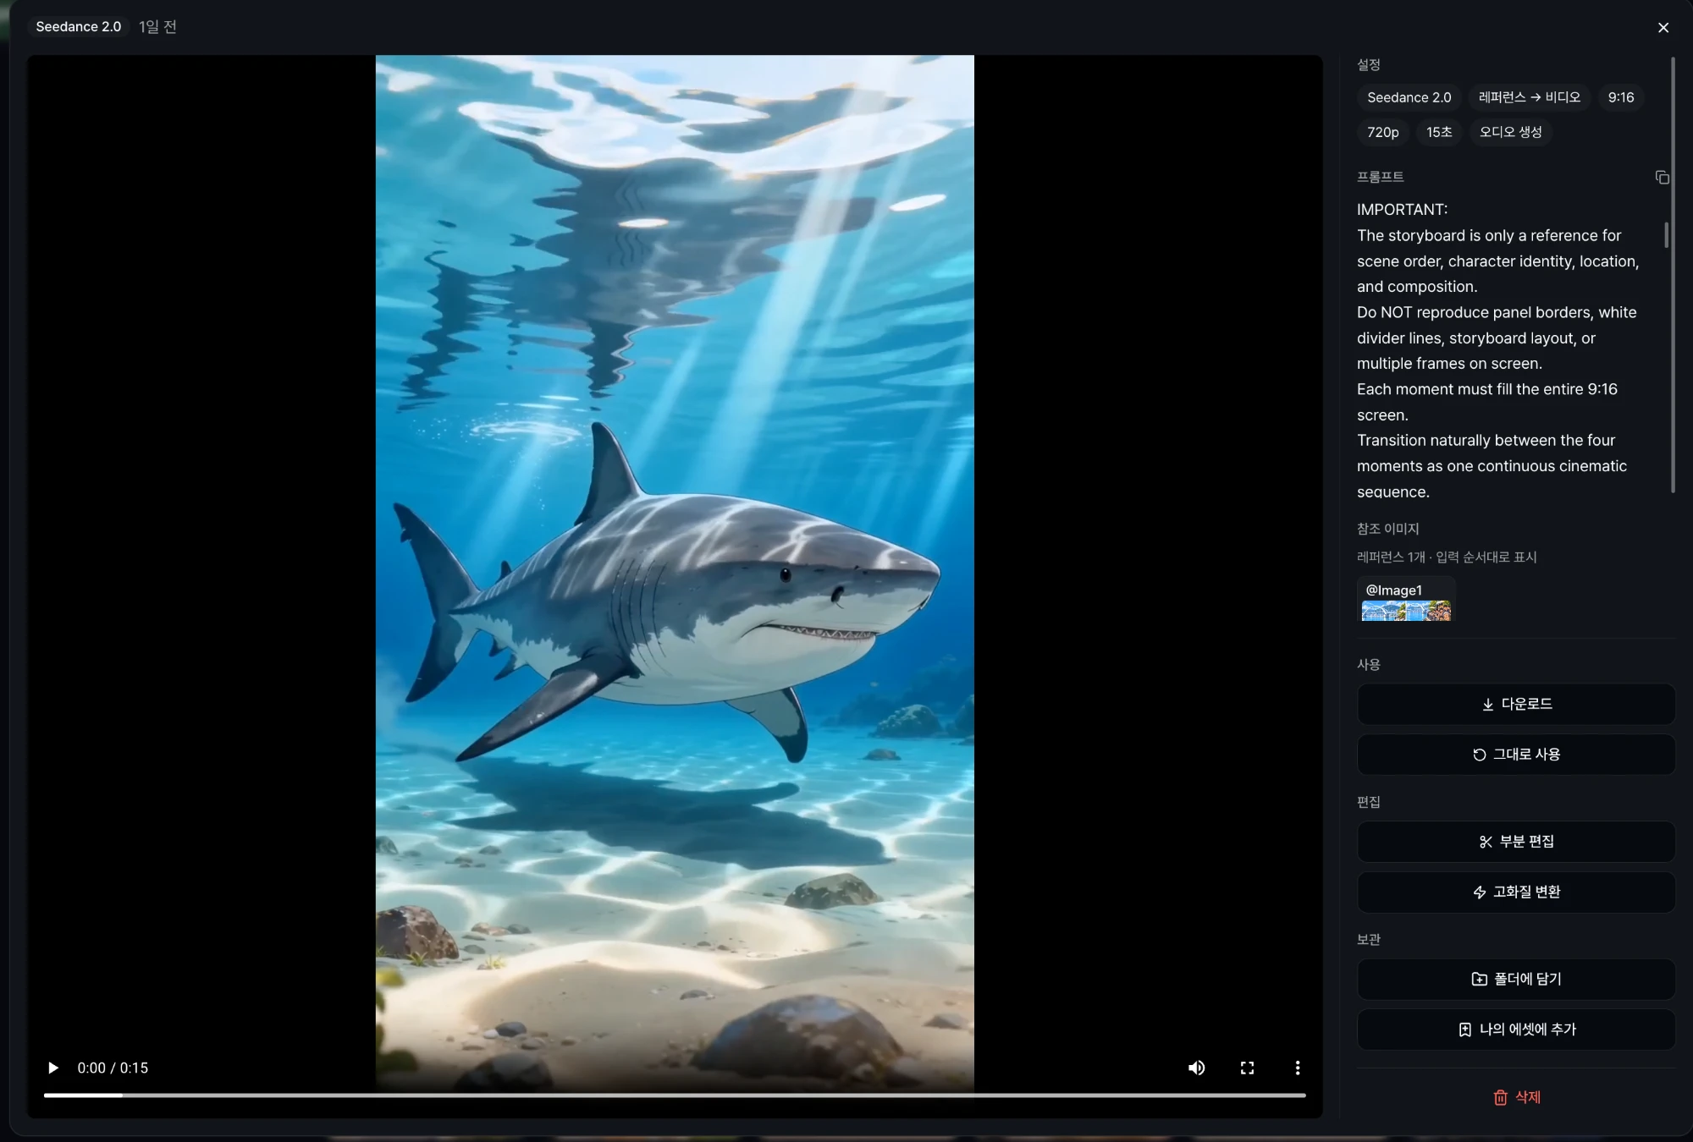Viewport: 1693px width, 1142px height.
Task: Mute the video volume speaker icon
Action: 1196,1068
